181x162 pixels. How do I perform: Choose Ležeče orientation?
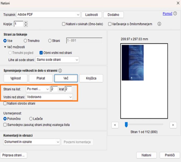[x=31, y=119]
